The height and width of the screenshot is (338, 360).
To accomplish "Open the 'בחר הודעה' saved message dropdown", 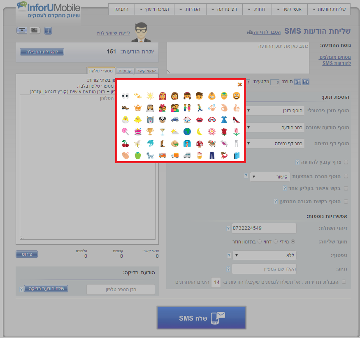I will (x=275, y=127).
